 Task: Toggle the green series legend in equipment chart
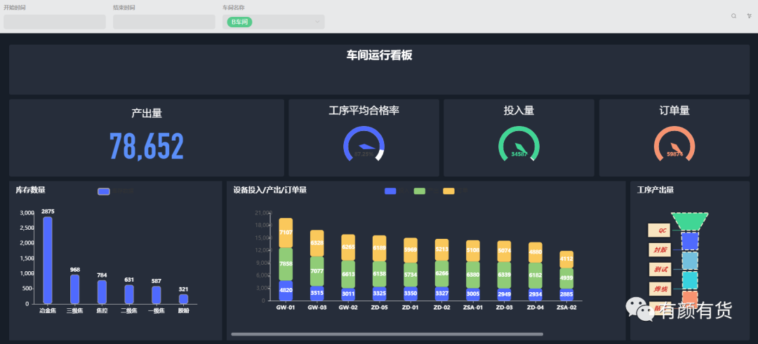420,191
